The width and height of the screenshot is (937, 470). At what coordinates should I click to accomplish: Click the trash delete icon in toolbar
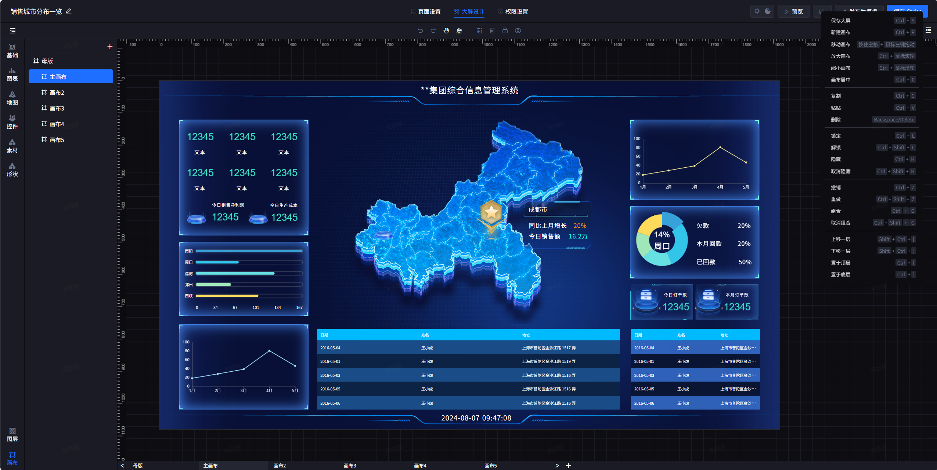(492, 31)
